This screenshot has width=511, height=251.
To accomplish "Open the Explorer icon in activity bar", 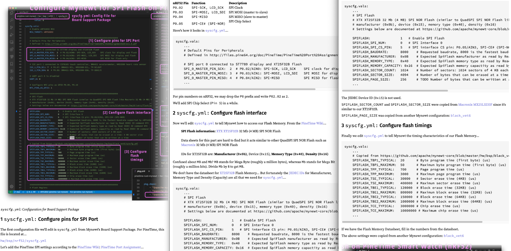I will (11, 13).
